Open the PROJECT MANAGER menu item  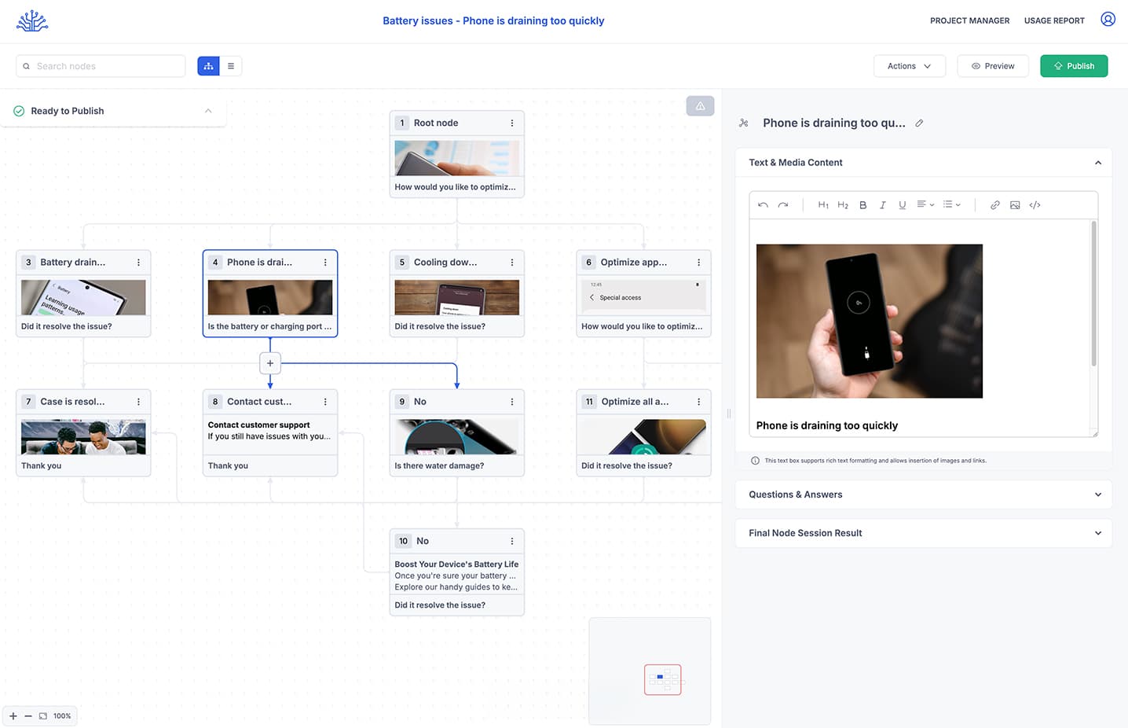(969, 20)
